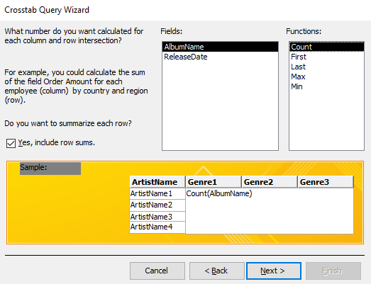This screenshot has height=284, width=371.
Task: Click the Sample: label
Action: click(33, 167)
